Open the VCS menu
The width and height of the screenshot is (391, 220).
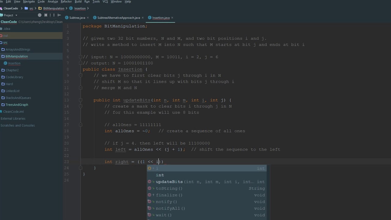pyautogui.click(x=105, y=2)
